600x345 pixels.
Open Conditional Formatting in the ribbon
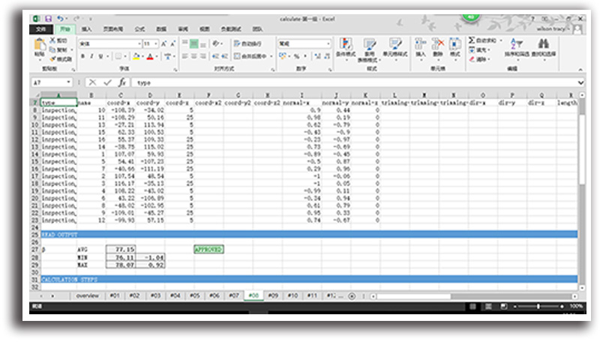(x=345, y=47)
